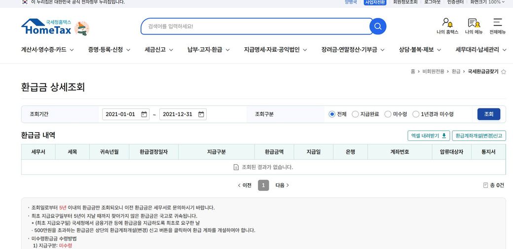This screenshot has height=249, width=513.
Task: Select the 전체 radio option
Action: coord(332,114)
